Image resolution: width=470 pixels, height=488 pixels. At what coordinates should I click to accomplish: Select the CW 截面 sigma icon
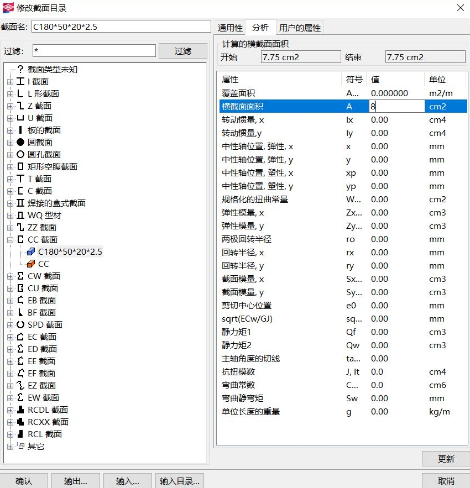[x=20, y=276]
